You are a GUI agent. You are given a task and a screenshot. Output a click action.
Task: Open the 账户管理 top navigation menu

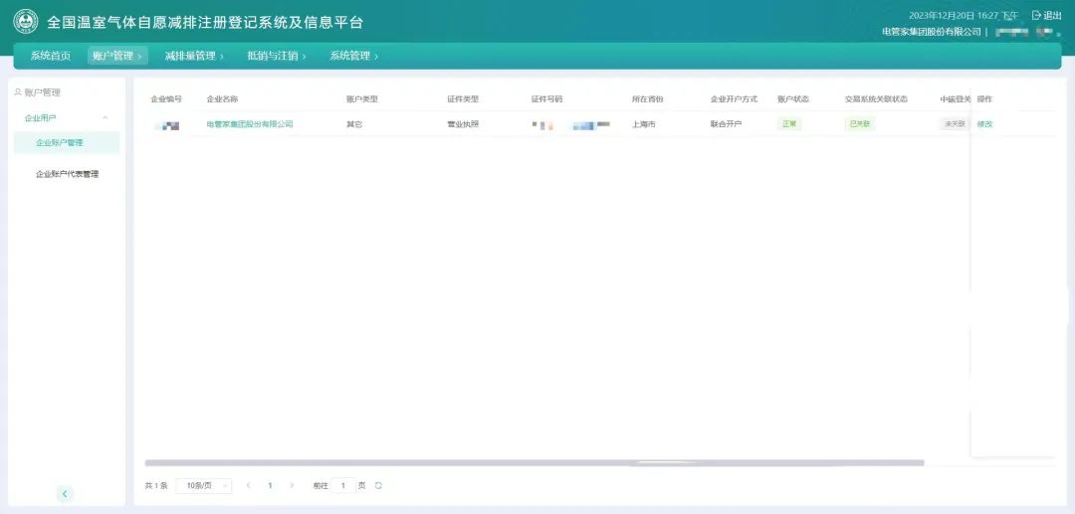point(116,56)
